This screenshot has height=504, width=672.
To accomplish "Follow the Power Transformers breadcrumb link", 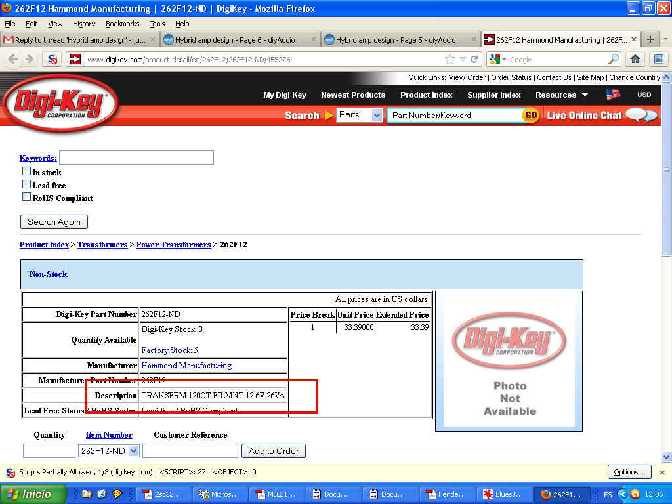I will pos(173,245).
